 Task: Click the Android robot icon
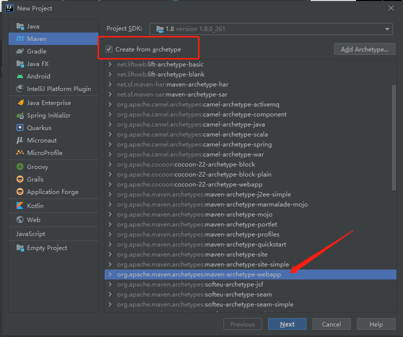[20, 76]
